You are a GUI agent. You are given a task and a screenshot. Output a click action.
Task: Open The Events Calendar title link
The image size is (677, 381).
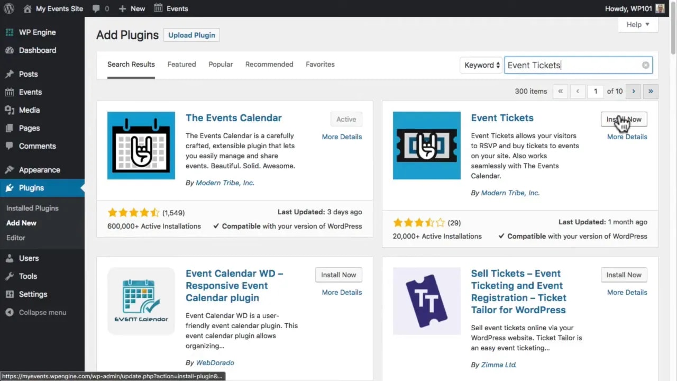[234, 118]
